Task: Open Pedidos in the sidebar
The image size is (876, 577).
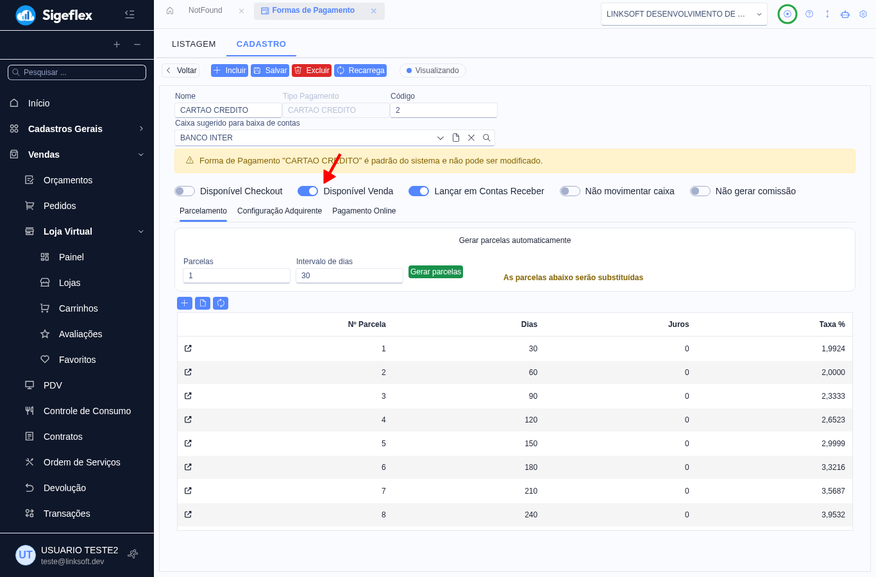Action: (x=77, y=206)
